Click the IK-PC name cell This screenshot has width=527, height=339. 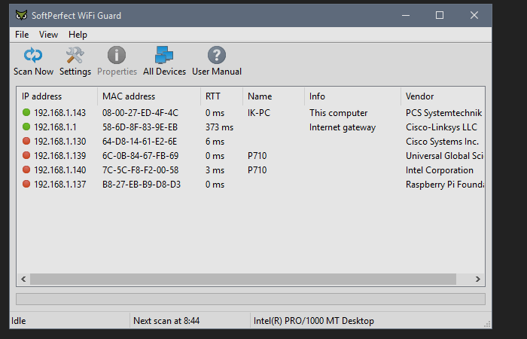pyautogui.click(x=259, y=113)
